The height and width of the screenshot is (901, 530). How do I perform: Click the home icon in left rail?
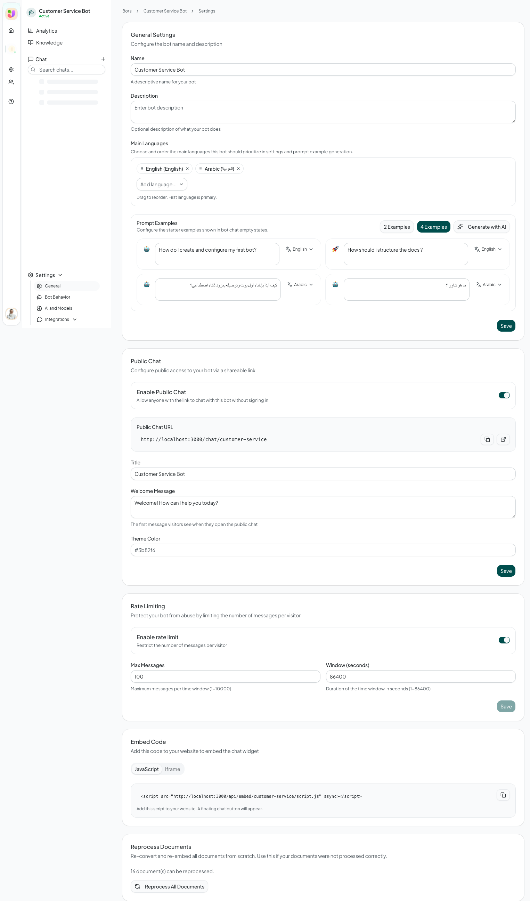(11, 31)
